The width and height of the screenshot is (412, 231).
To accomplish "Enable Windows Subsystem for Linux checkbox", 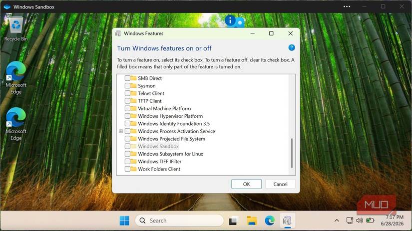I will [127, 154].
